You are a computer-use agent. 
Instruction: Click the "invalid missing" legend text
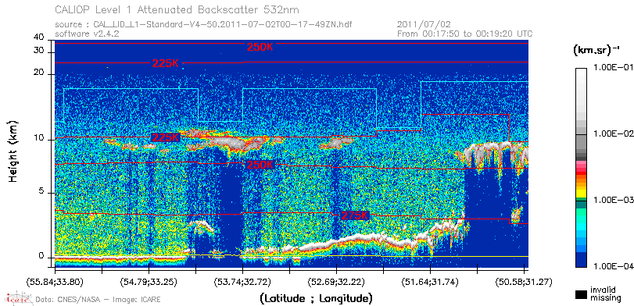click(605, 294)
